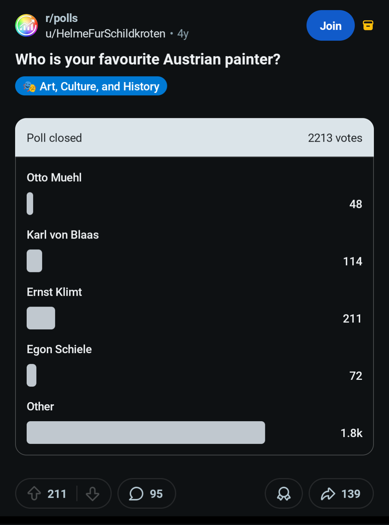Give an award to the post
This screenshot has height=525, width=389.
pyautogui.click(x=284, y=493)
